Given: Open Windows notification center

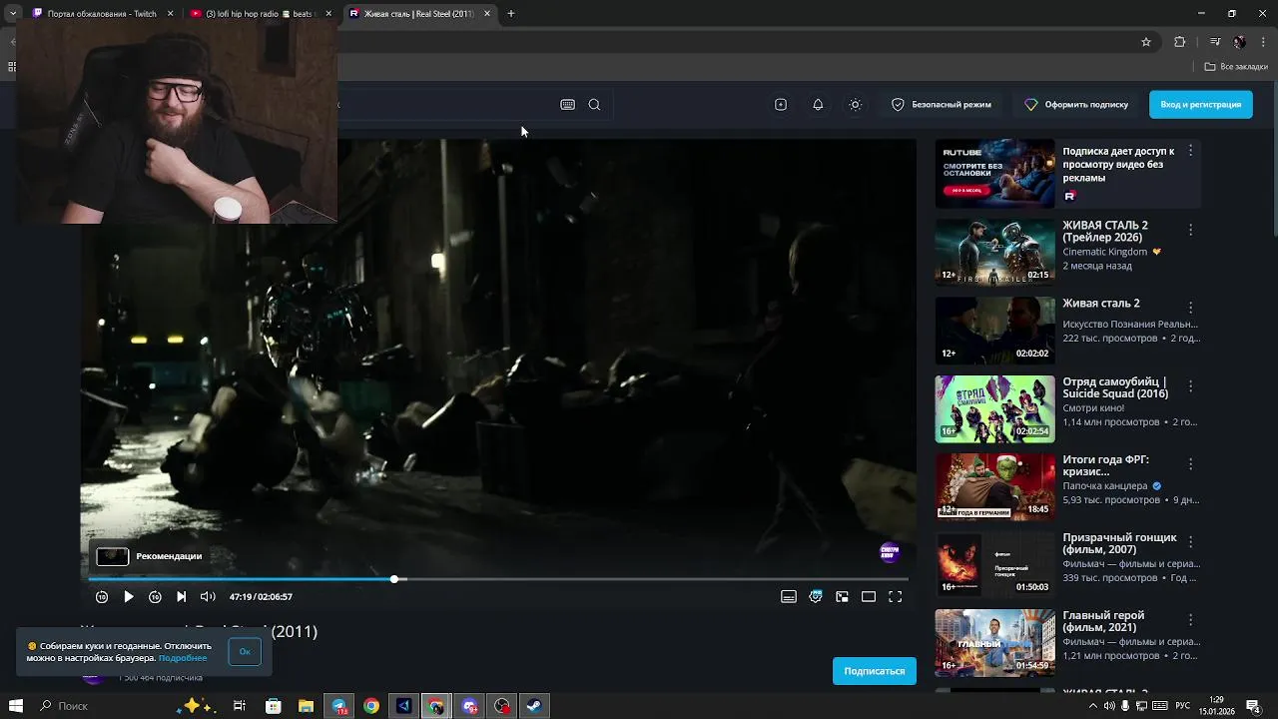Looking at the screenshot, I should (1253, 706).
